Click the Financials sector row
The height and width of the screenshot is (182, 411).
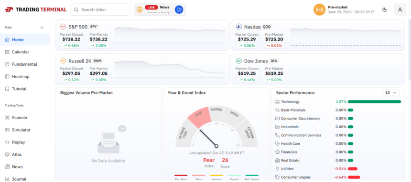[x=338, y=152]
